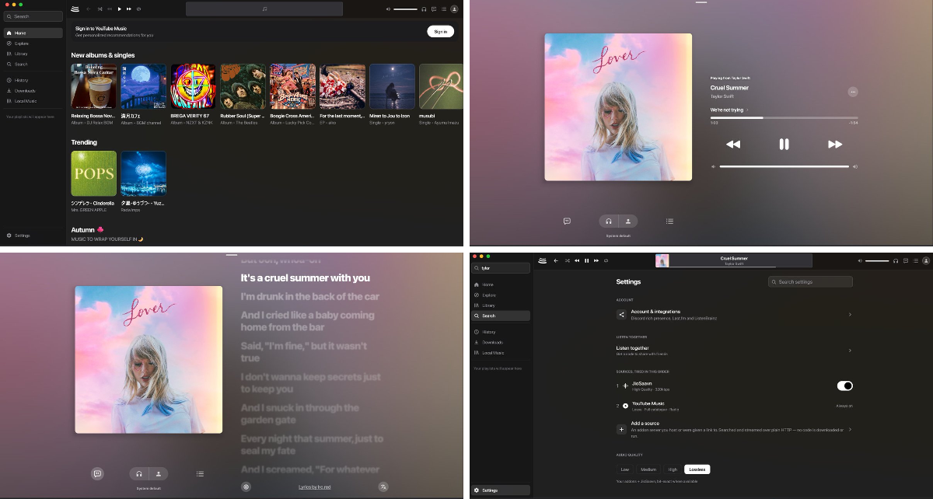Viewport: 933px width, 499px height.
Task: Show lyrics using the now playing bubble icon
Action: click(x=567, y=221)
